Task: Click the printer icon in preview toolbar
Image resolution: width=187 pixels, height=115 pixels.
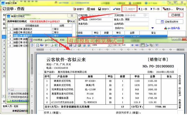Action: point(38,45)
